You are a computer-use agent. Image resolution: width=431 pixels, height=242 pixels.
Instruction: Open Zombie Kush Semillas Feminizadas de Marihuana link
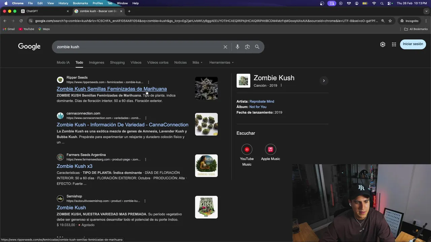(x=112, y=89)
